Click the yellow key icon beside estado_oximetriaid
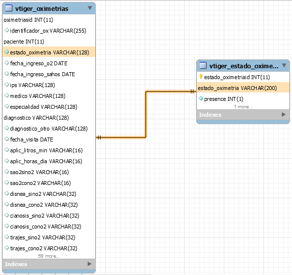The height and width of the screenshot is (275, 292). point(201,77)
